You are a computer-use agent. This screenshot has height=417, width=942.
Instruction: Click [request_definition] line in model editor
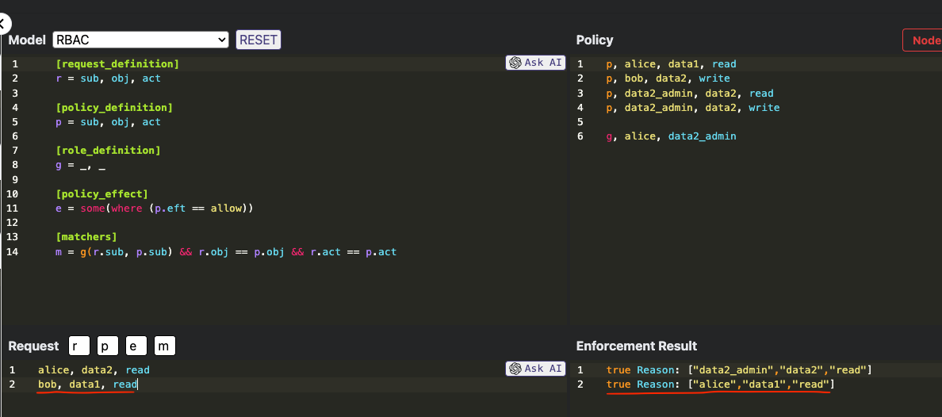117,63
